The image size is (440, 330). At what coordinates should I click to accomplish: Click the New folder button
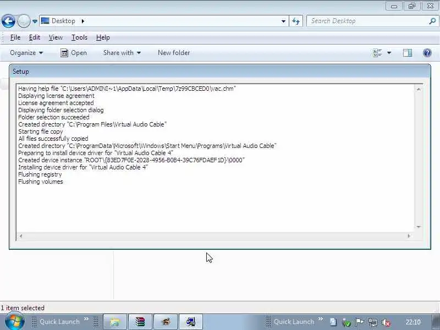[174, 53]
